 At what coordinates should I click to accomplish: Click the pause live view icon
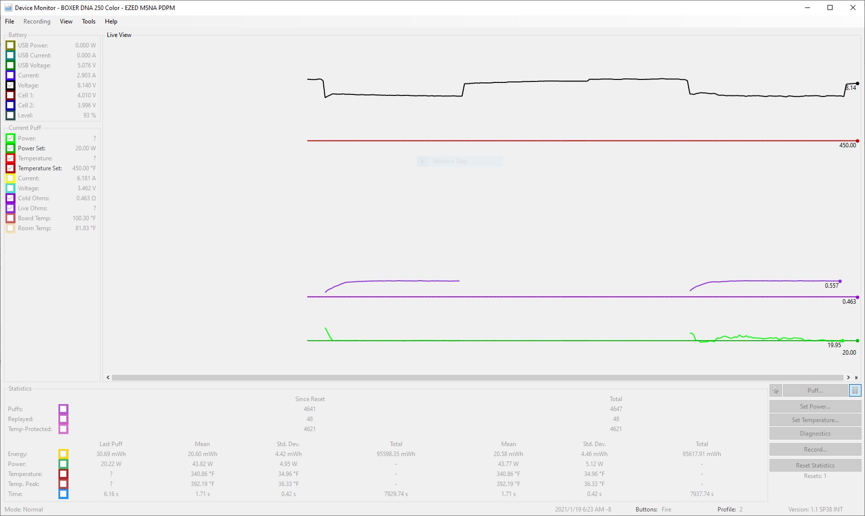855,391
